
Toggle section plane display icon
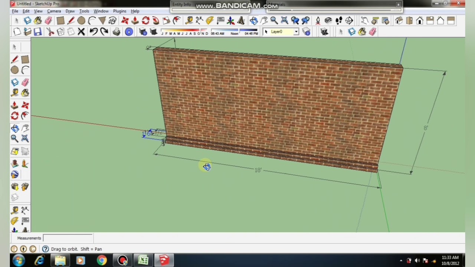coord(324,32)
